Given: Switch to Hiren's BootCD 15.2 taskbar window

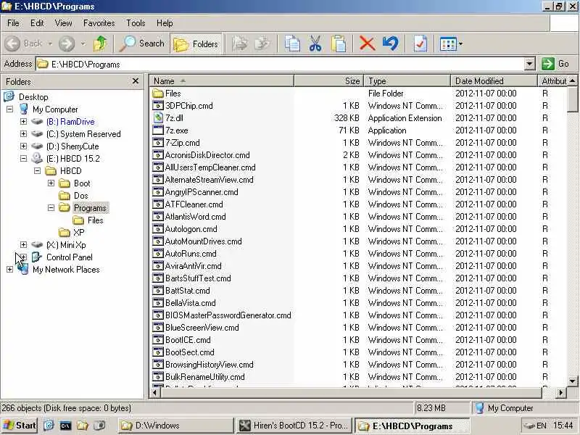Looking at the screenshot, I should click(294, 426).
